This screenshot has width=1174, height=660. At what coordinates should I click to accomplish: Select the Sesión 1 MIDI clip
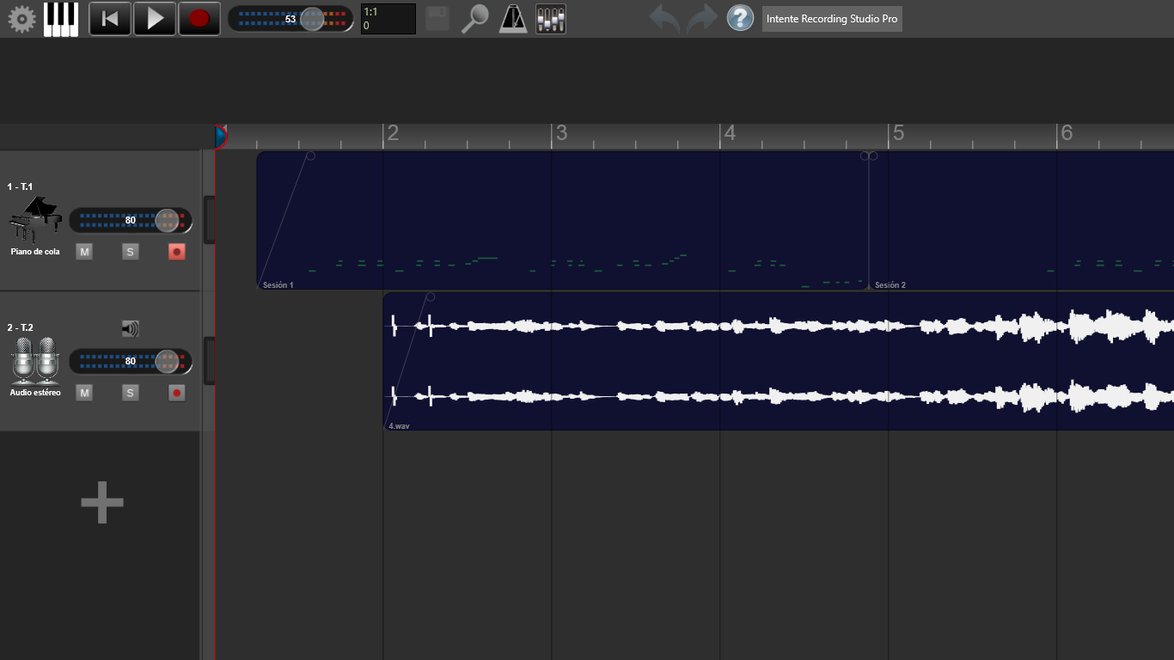pos(563,220)
